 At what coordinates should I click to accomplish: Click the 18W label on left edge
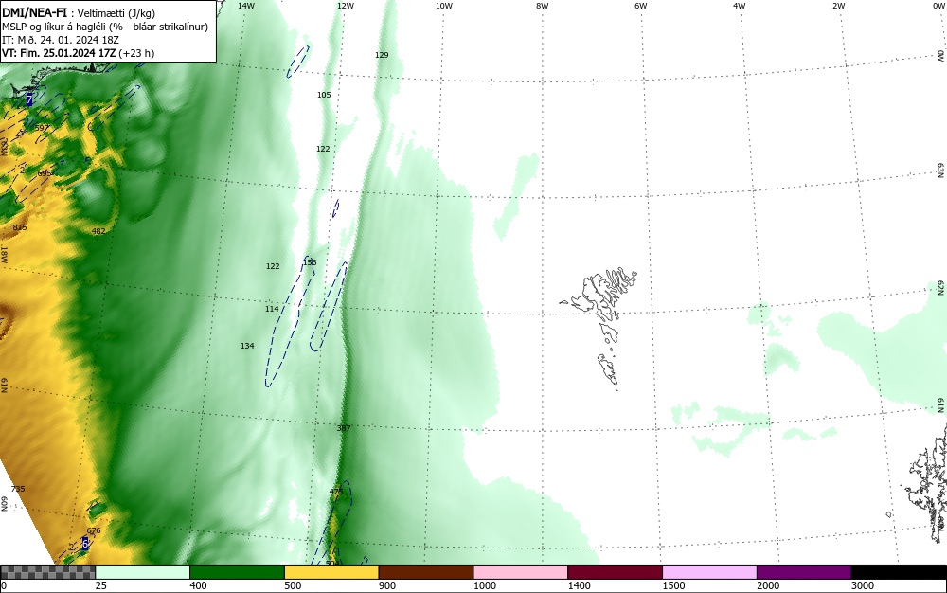(x=4, y=254)
